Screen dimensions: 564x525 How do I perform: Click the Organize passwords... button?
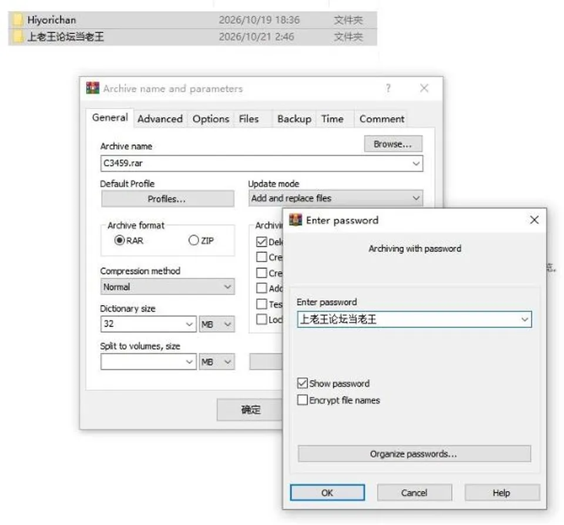[414, 454]
